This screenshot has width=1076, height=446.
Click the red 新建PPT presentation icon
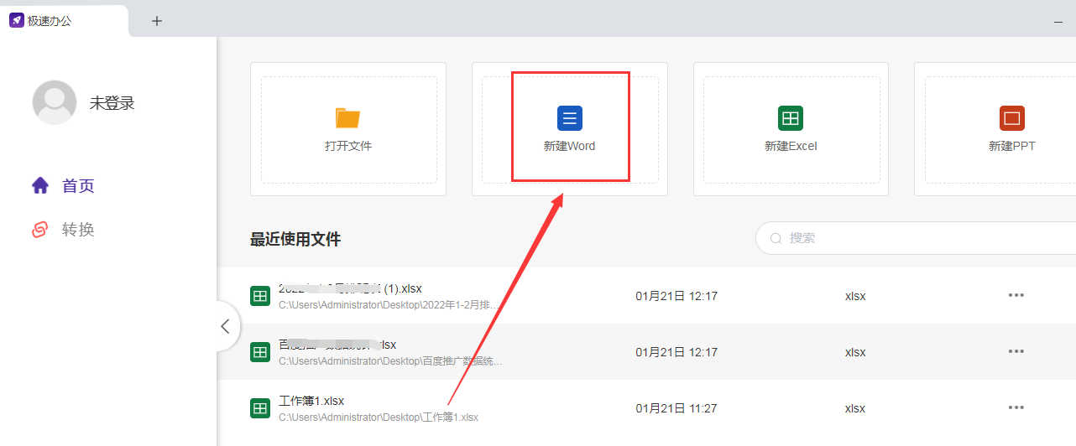click(x=1011, y=118)
